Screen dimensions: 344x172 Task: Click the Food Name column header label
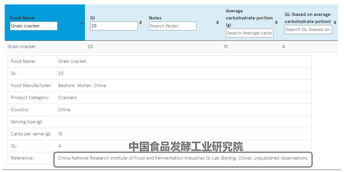click(x=22, y=18)
